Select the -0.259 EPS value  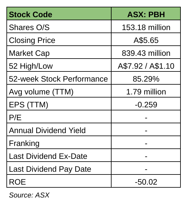(146, 105)
